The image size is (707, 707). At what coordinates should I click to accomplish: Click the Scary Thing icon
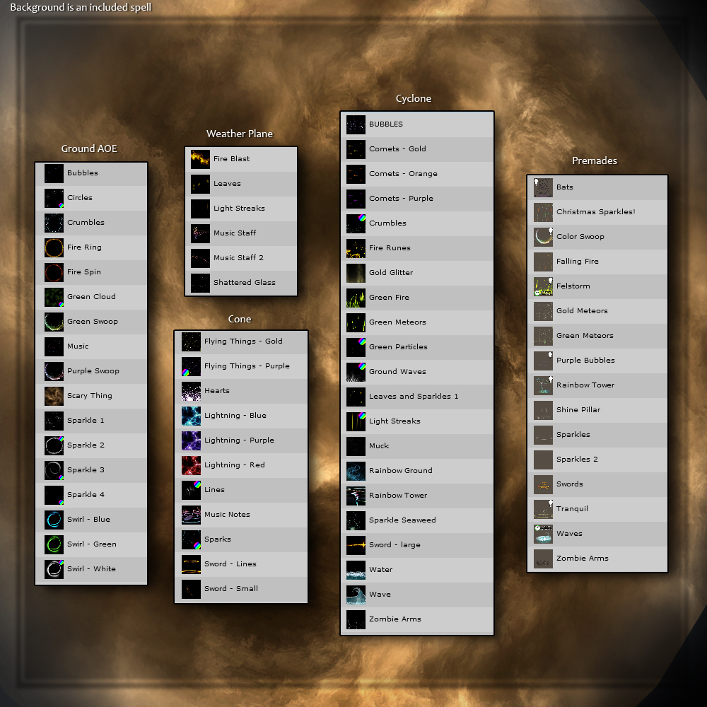pyautogui.click(x=54, y=397)
